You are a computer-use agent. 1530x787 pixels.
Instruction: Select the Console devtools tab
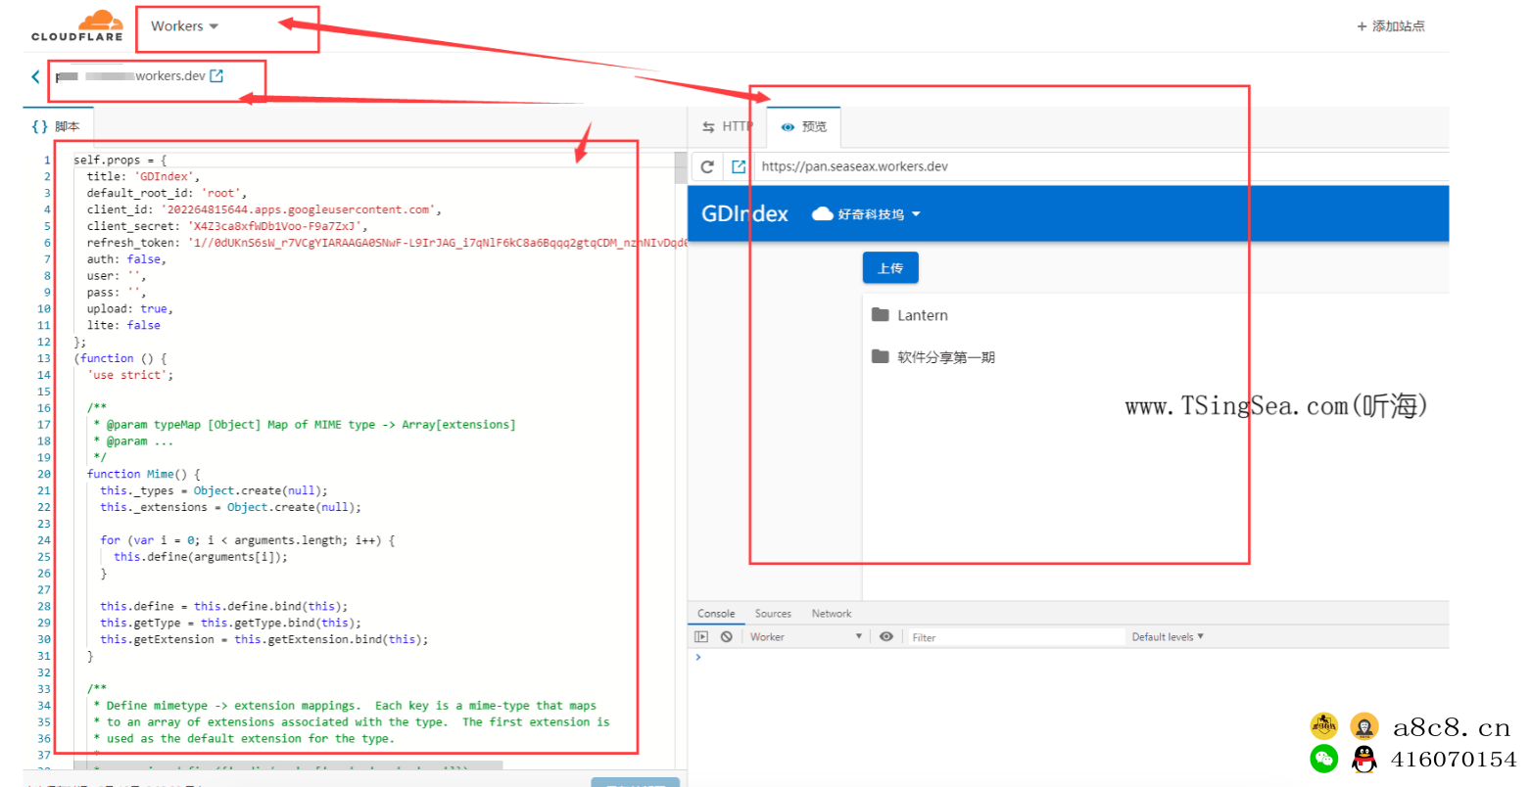(x=716, y=614)
